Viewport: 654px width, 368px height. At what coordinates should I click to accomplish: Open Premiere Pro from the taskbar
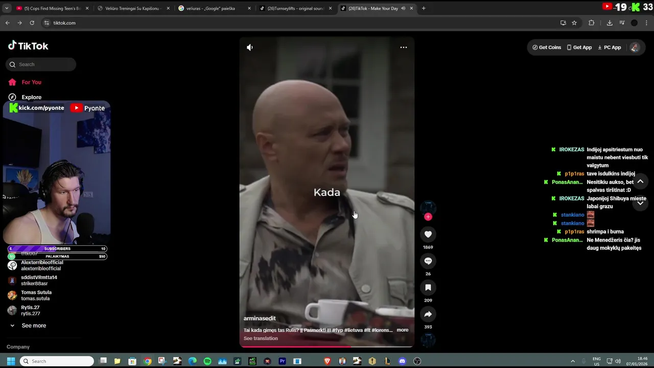point(282,361)
